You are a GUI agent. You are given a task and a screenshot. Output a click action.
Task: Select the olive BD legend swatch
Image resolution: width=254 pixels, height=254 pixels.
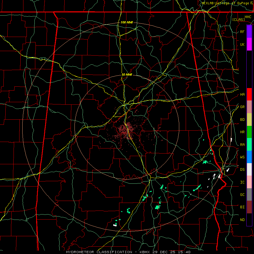[x=249, y=119]
